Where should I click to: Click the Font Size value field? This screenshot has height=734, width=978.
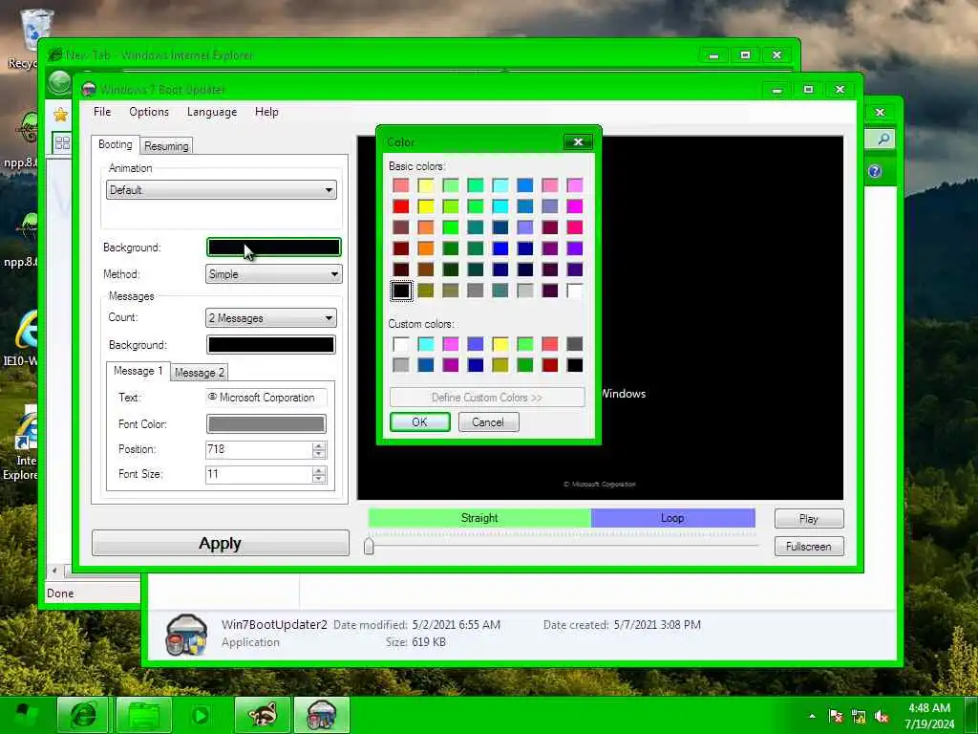point(258,474)
